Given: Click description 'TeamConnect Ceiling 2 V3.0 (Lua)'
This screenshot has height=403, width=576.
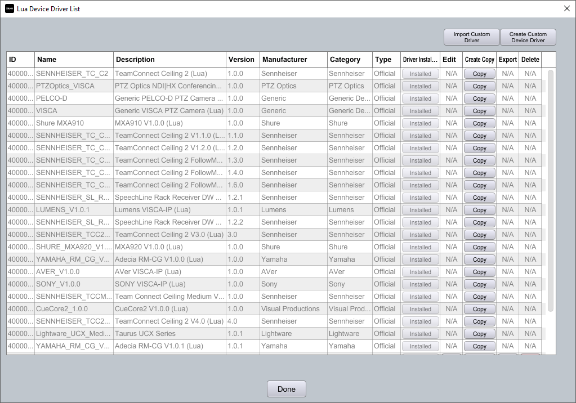Looking at the screenshot, I should click(169, 234).
